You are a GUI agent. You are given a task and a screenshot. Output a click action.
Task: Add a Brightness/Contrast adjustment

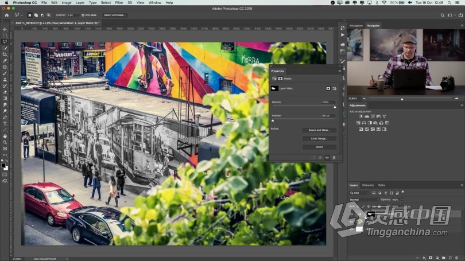tap(361, 116)
